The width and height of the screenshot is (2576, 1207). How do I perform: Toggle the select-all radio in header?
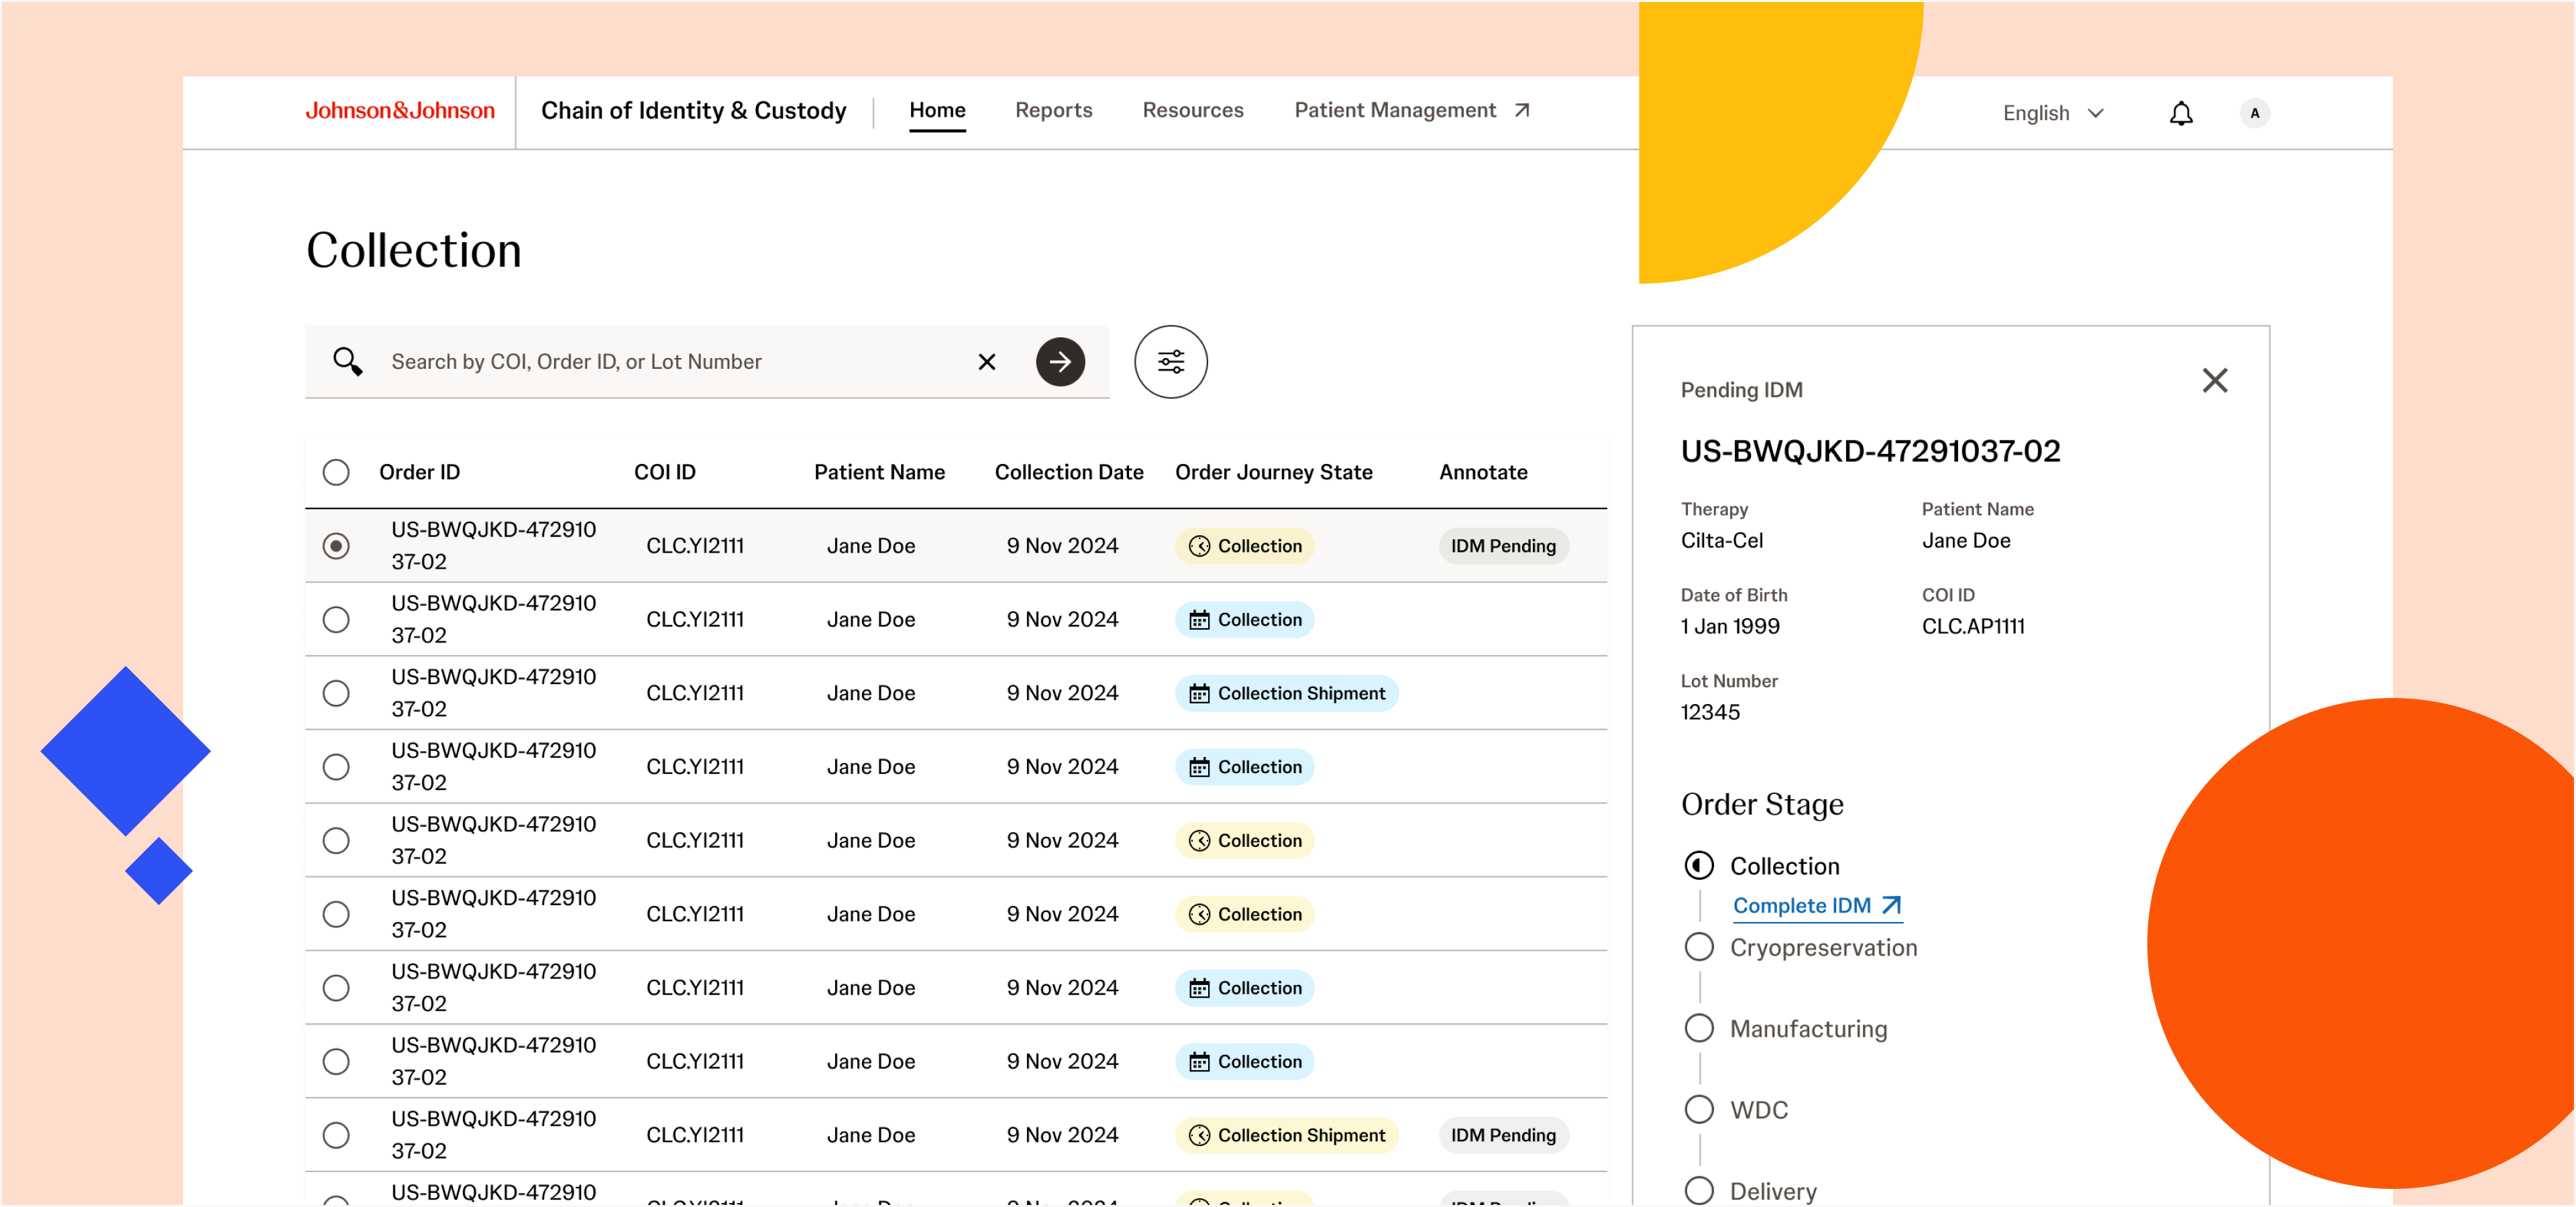336,473
